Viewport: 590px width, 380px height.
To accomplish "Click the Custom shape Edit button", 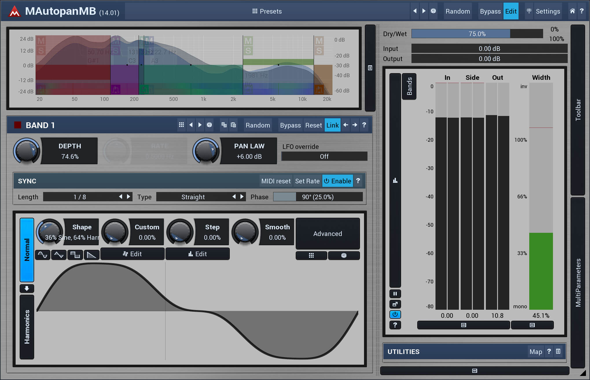I will [x=132, y=254].
